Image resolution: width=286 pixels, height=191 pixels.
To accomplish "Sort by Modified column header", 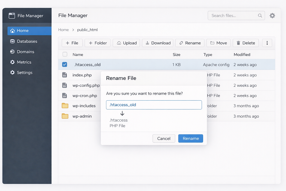I will coord(242,54).
